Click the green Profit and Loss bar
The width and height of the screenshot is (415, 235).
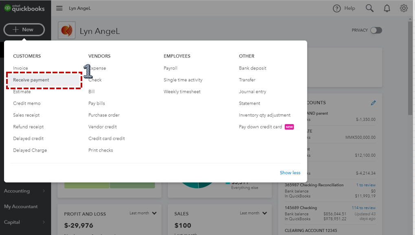tap(109, 185)
